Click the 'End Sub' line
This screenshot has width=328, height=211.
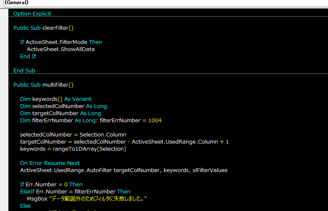24,70
